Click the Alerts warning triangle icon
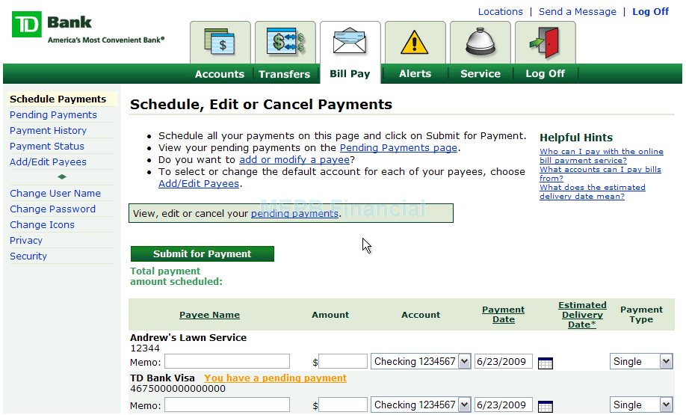686x415 pixels. point(414,42)
